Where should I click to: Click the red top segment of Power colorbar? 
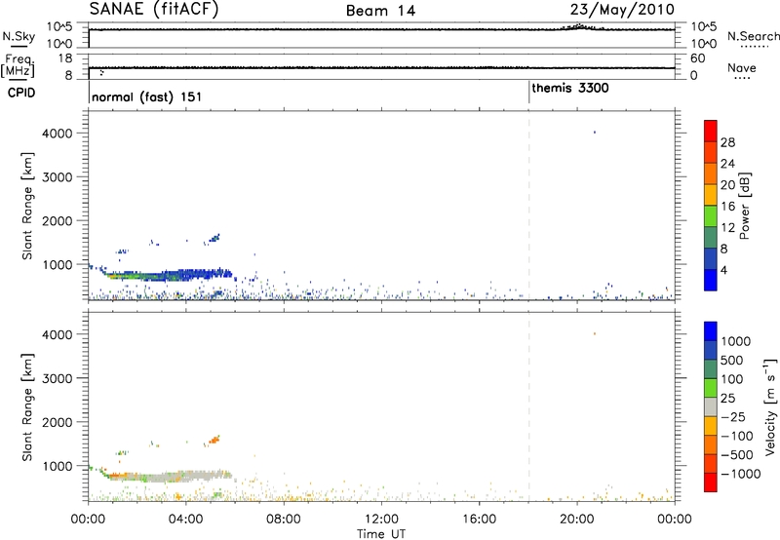click(711, 131)
